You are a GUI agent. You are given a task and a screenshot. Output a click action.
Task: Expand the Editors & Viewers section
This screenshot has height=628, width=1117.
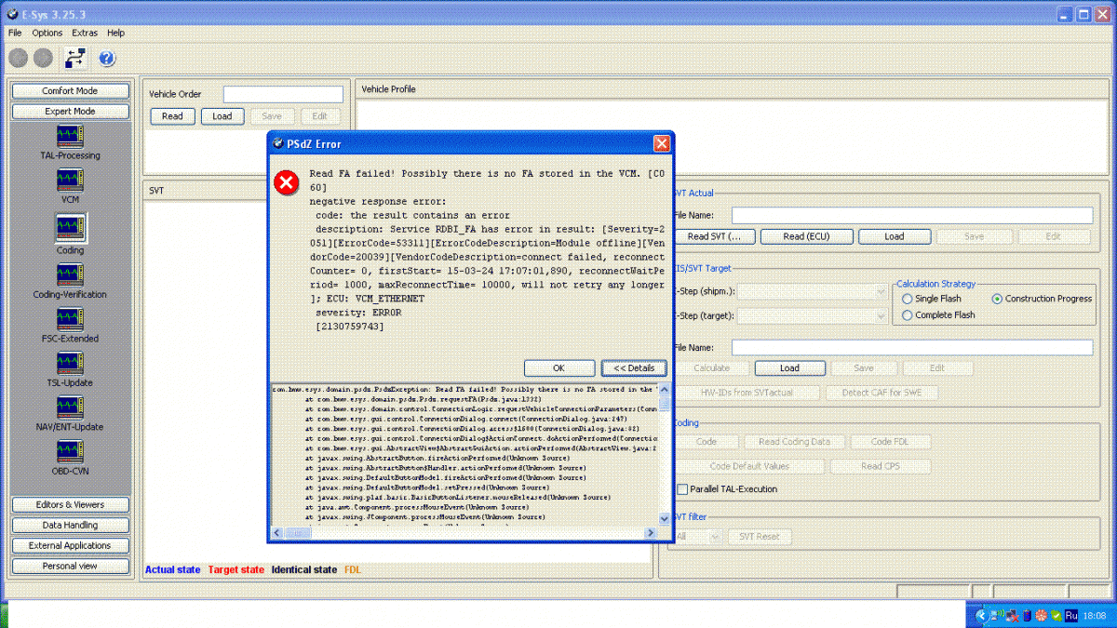[x=71, y=505]
